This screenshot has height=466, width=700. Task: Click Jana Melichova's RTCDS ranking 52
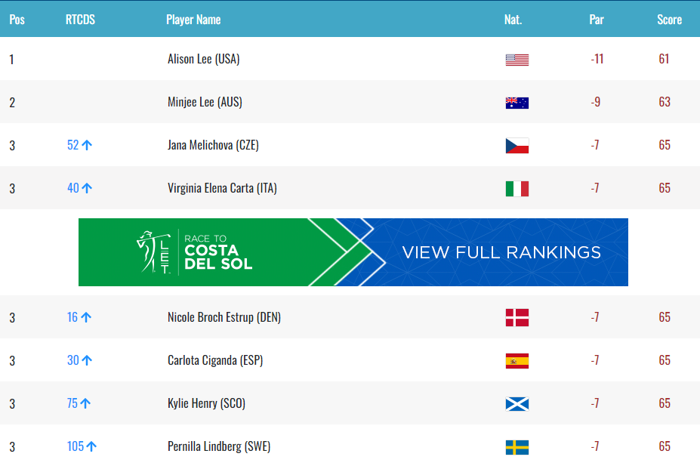coord(73,145)
